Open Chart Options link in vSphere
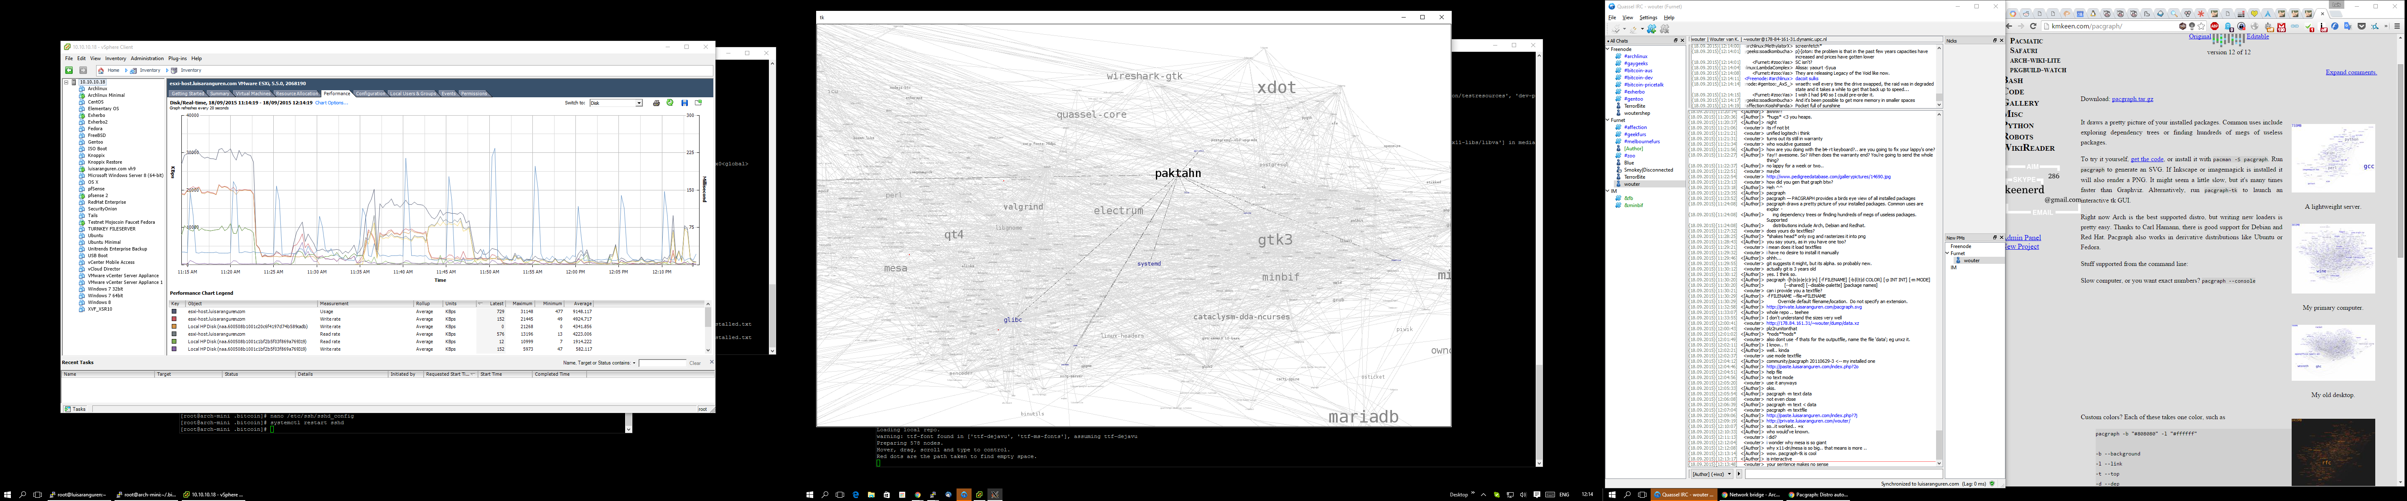This screenshot has width=2407, height=501. point(332,103)
